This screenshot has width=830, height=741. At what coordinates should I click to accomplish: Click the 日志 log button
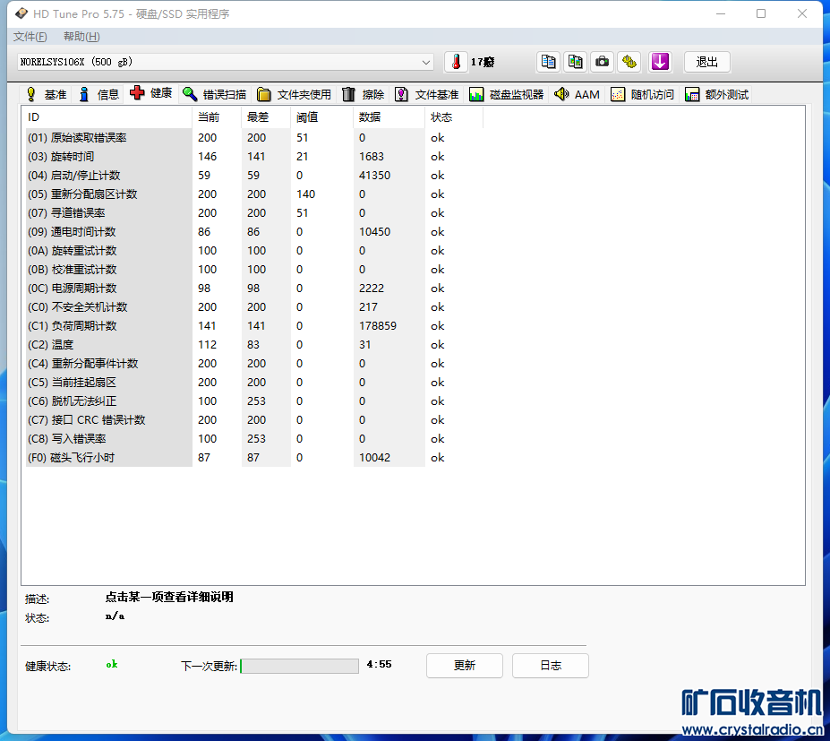click(550, 665)
